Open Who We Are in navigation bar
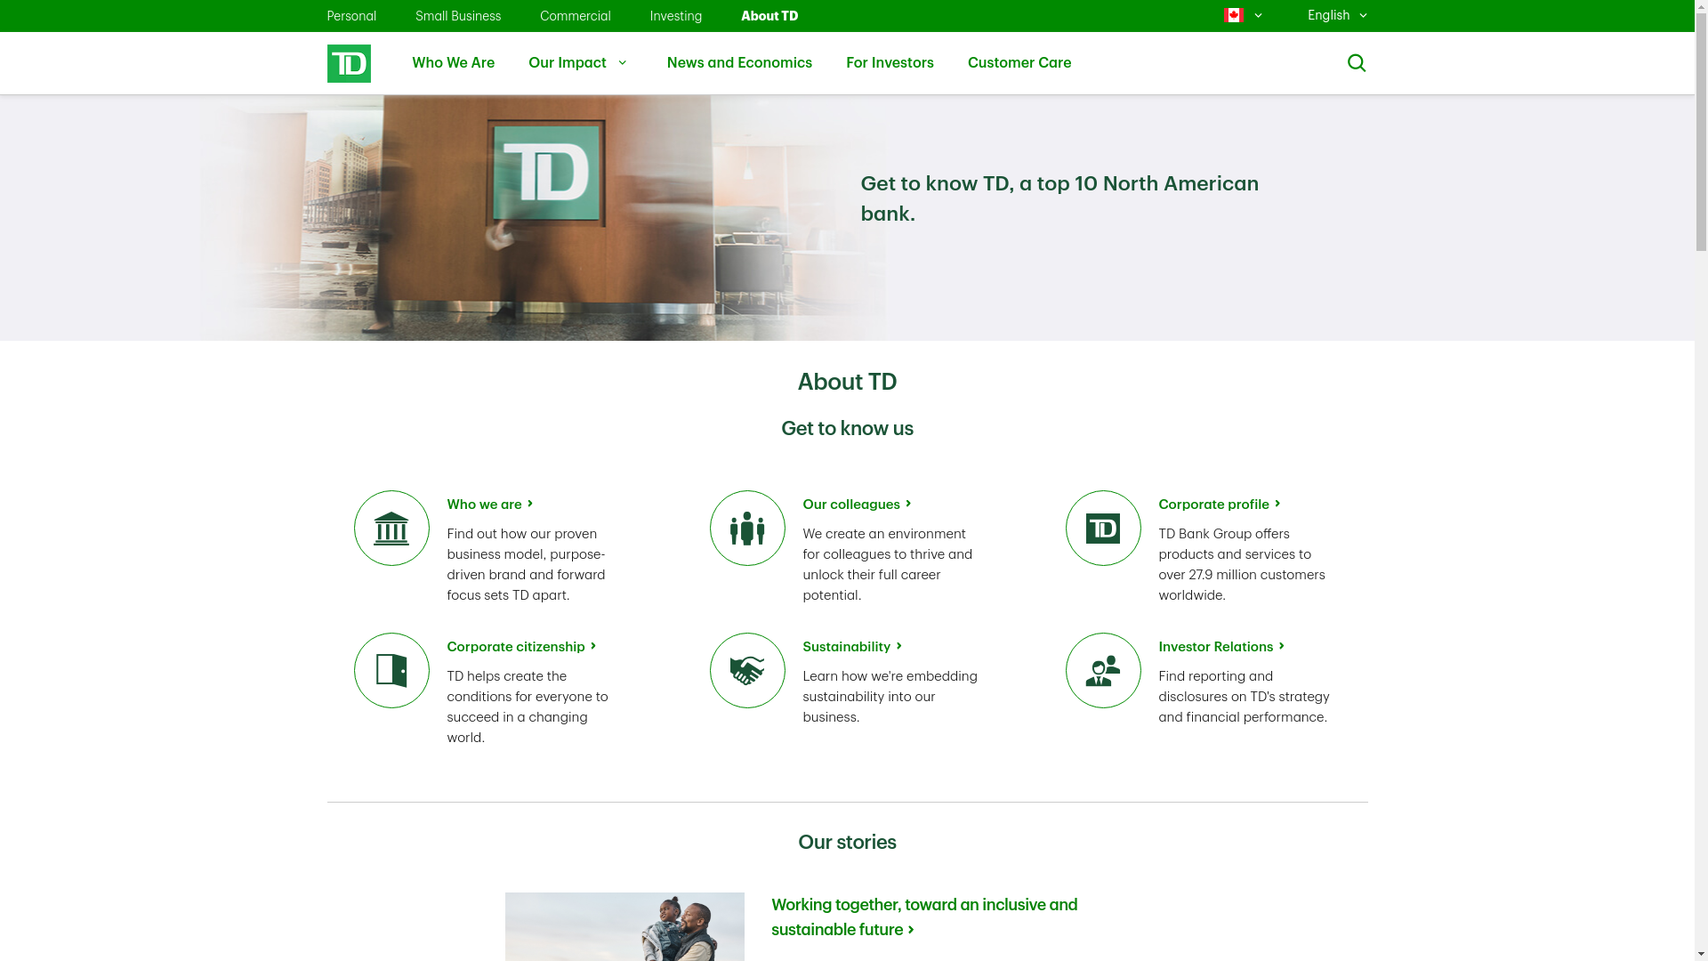 (453, 63)
